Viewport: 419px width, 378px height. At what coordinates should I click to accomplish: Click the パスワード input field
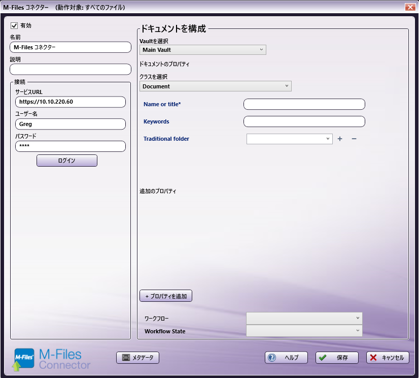(x=71, y=146)
